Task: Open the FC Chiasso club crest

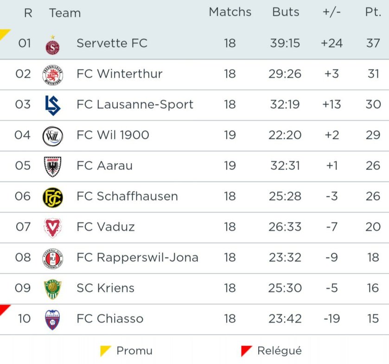Action: click(x=52, y=319)
